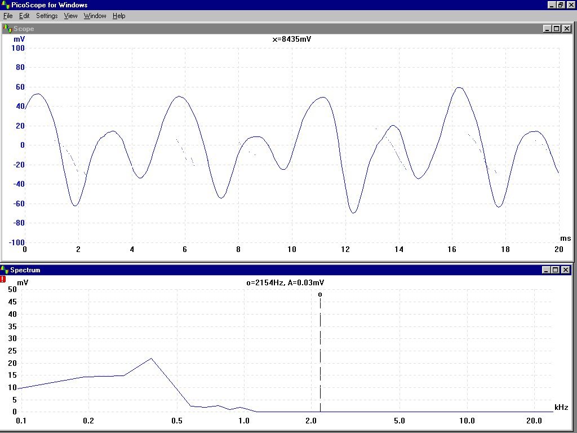577x433 pixels.
Task: Click the Spectrum window title bar
Action: coord(282,270)
